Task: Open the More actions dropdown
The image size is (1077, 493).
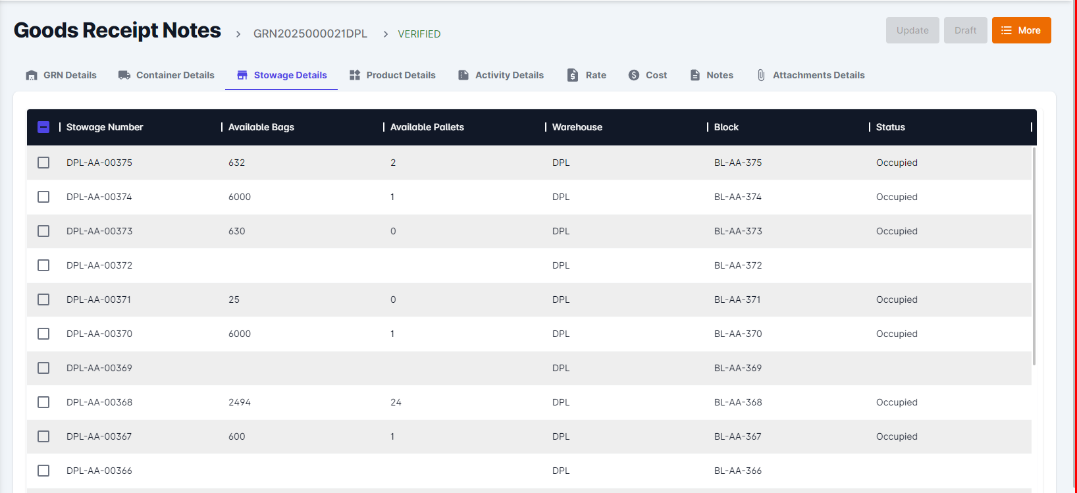Action: [1021, 30]
